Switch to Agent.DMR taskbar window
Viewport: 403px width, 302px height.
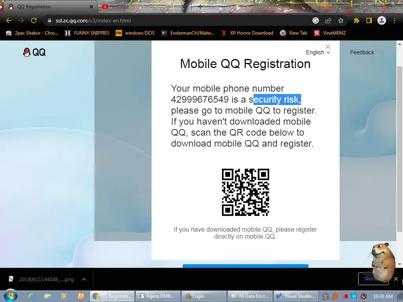(x=157, y=296)
